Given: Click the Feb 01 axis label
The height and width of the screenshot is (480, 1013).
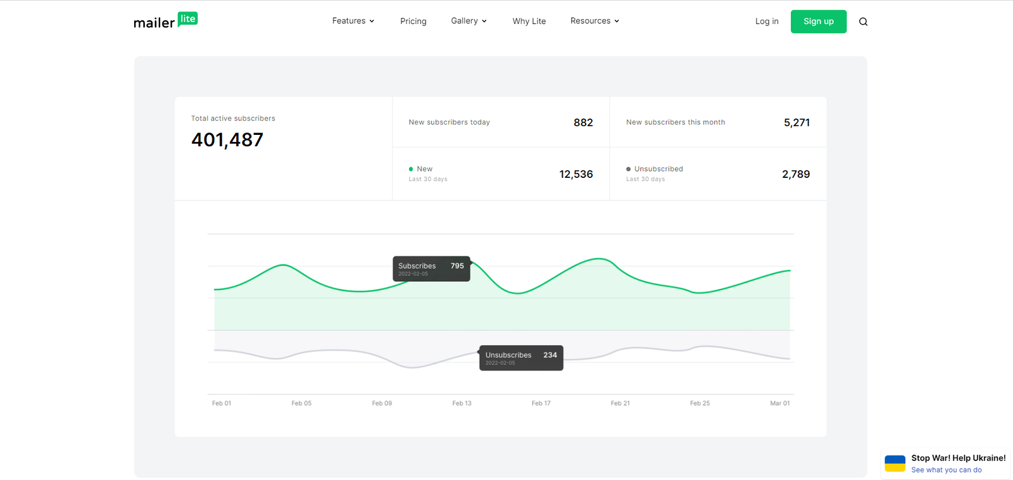Looking at the screenshot, I should click(x=222, y=403).
